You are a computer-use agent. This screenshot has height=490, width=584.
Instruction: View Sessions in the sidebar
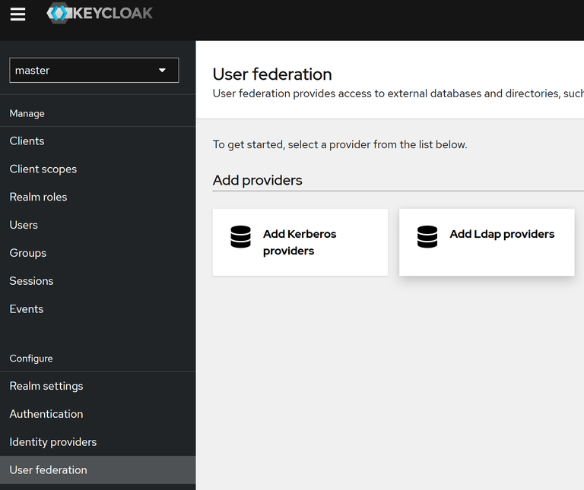[x=97, y=281]
